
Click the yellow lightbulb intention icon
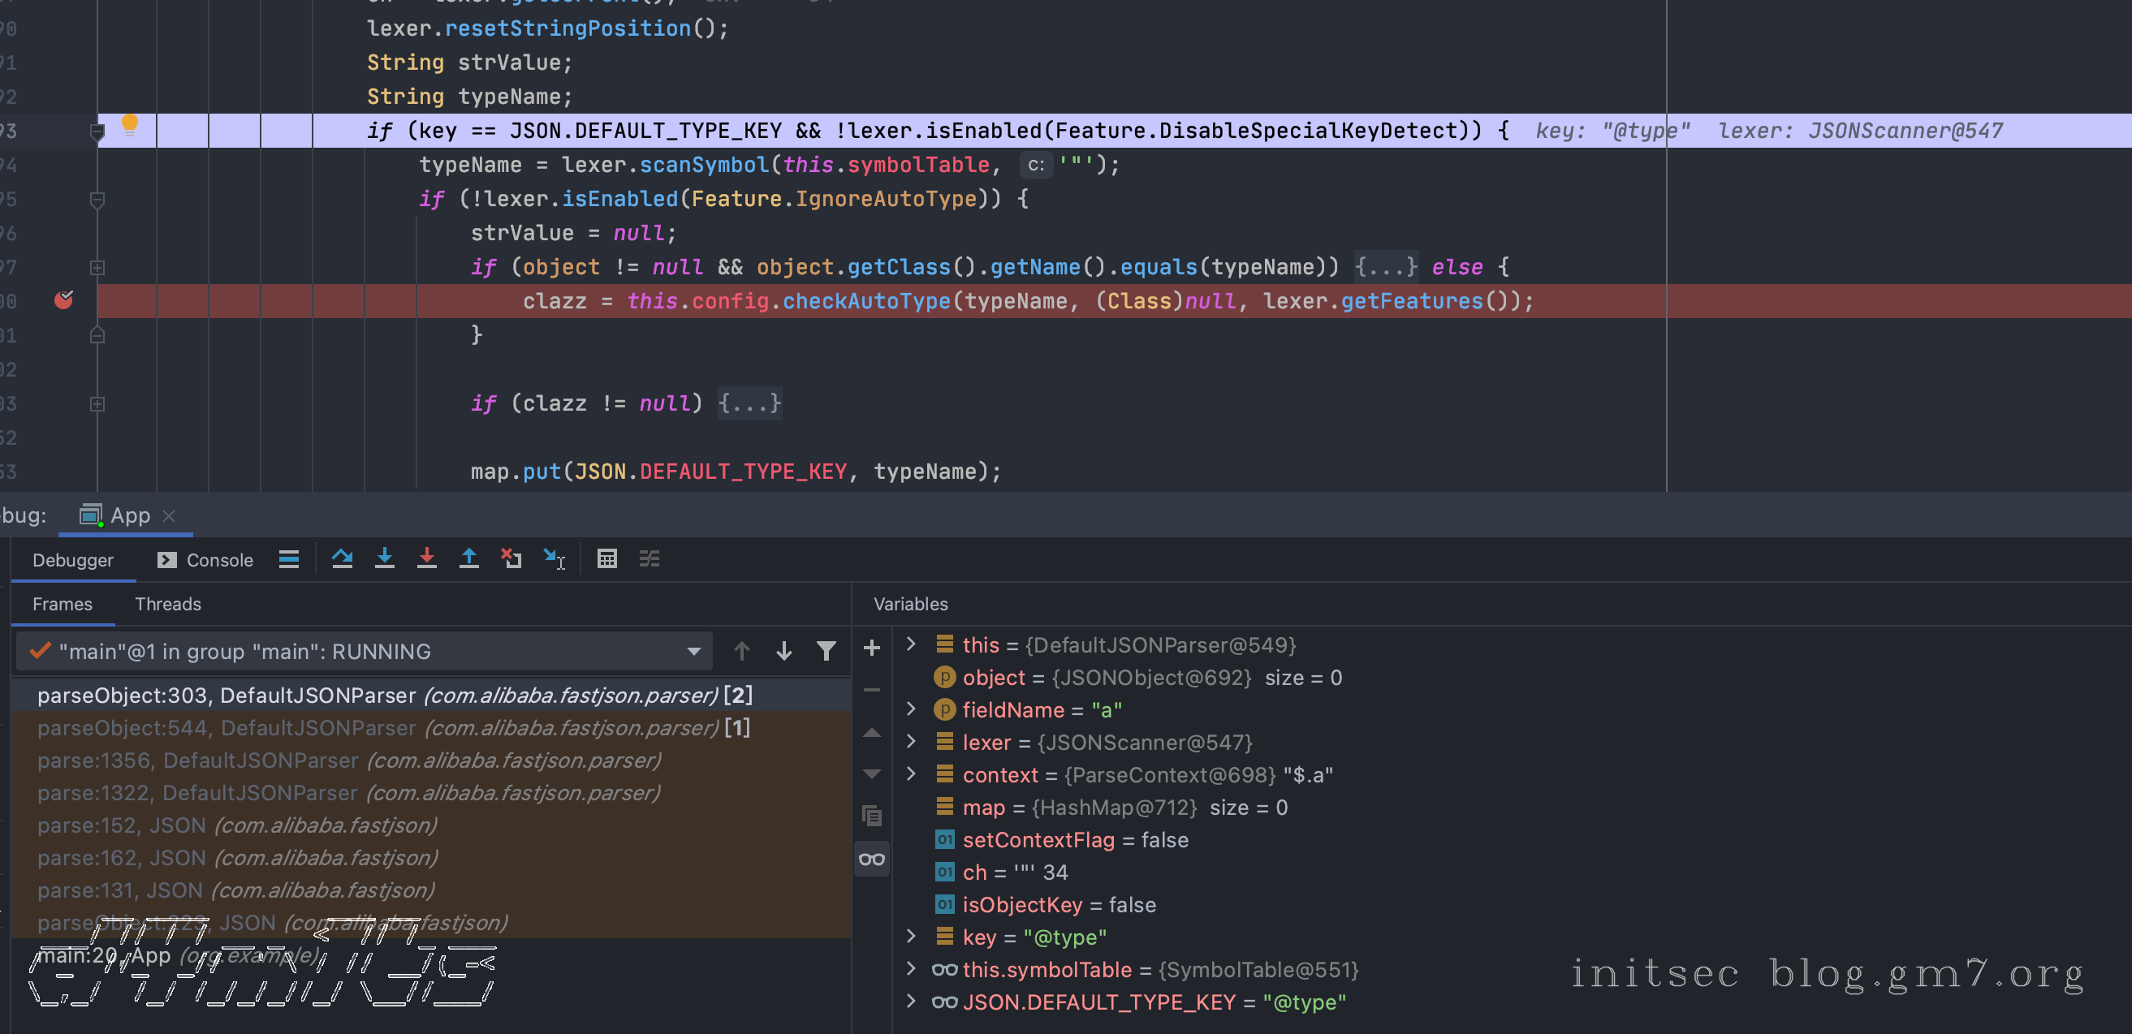129,125
